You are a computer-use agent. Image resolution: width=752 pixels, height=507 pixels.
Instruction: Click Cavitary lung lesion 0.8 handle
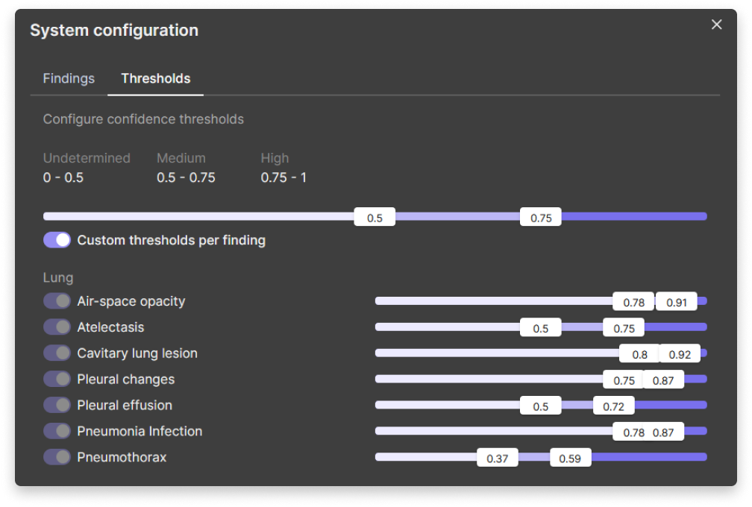[x=639, y=354]
